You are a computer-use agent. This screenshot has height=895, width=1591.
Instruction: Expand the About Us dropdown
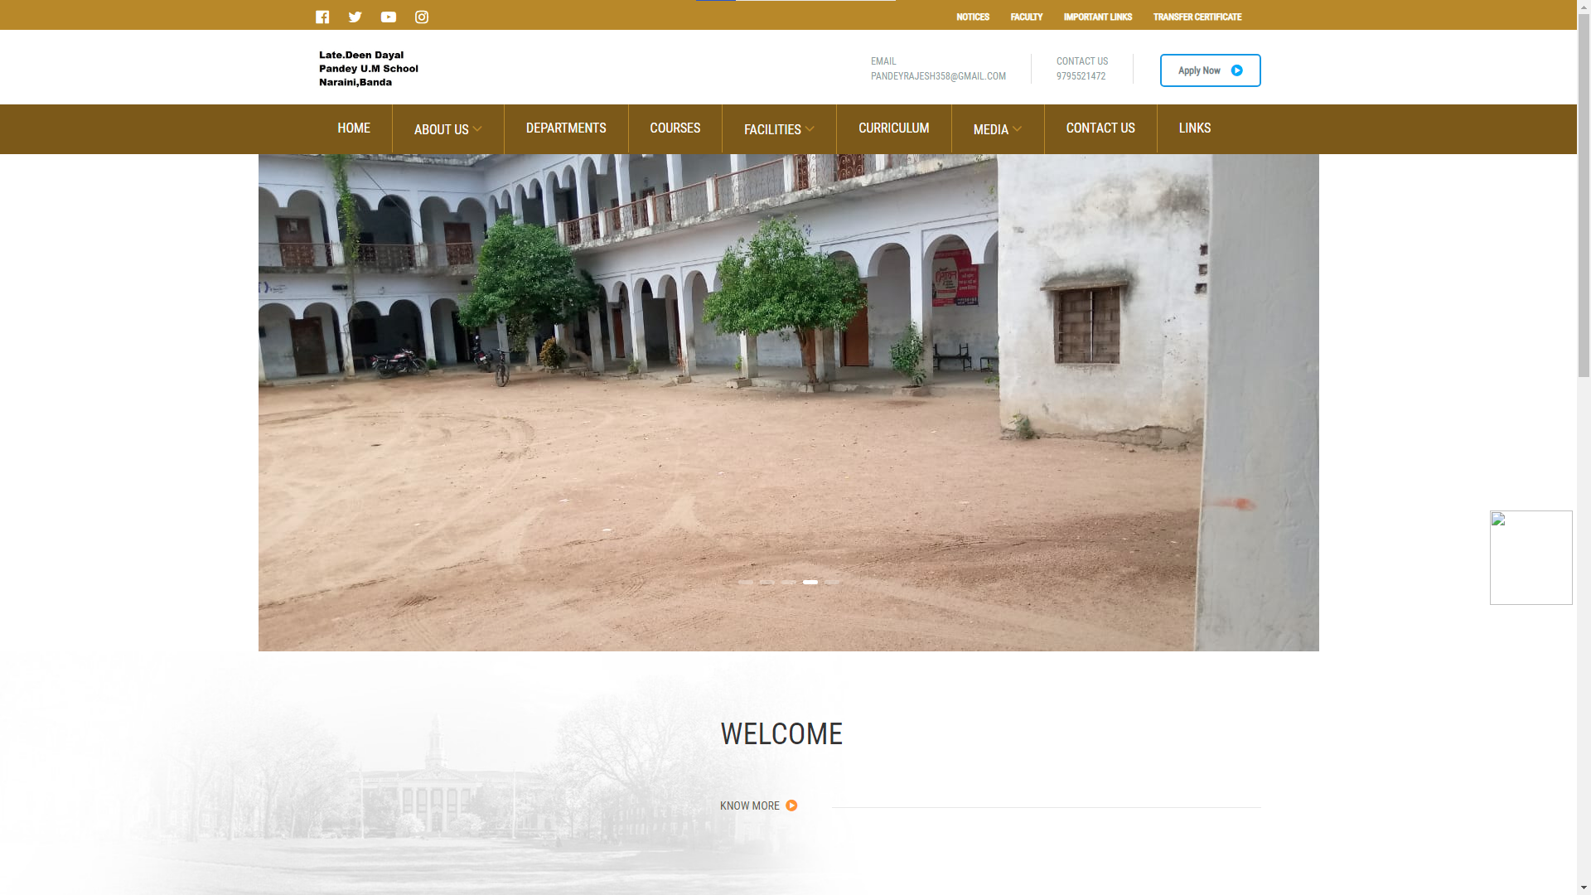[x=447, y=129]
